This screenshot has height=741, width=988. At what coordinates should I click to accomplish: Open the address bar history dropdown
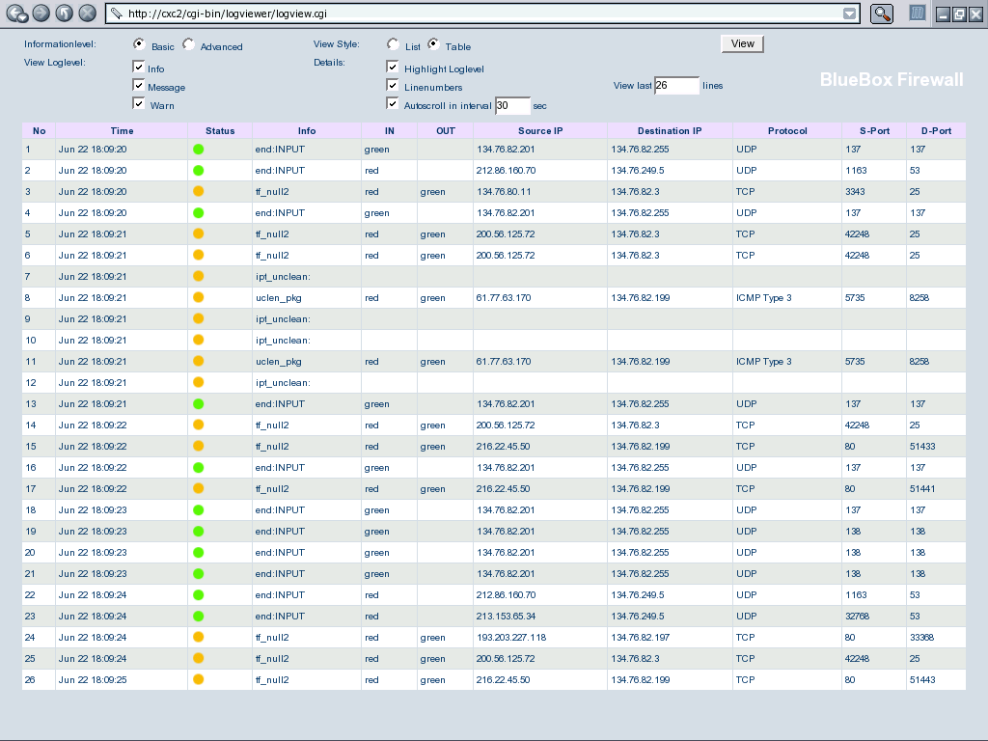(849, 14)
